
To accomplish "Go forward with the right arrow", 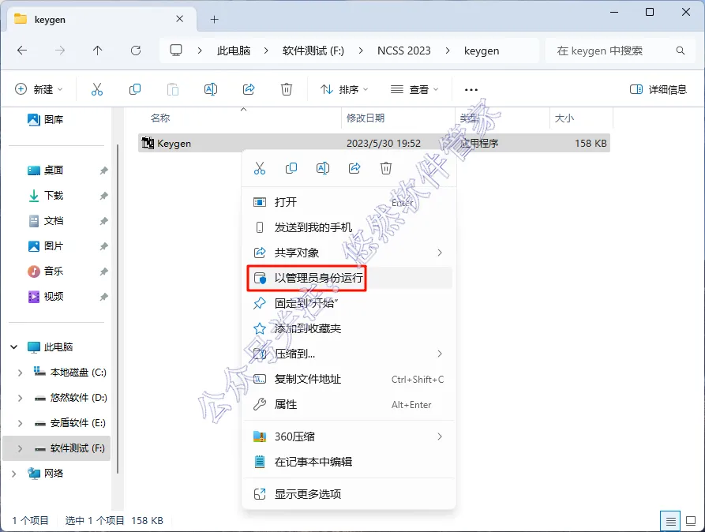I will pos(60,51).
